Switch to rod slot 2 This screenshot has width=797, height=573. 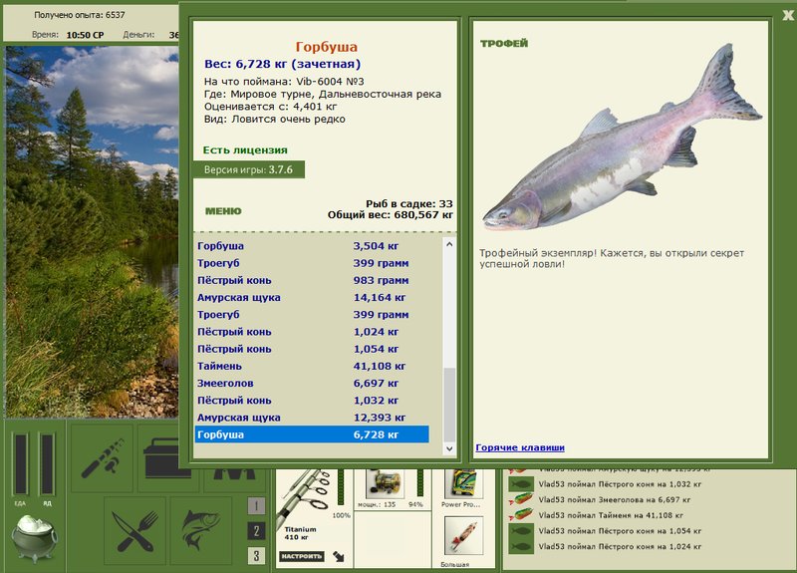[256, 531]
